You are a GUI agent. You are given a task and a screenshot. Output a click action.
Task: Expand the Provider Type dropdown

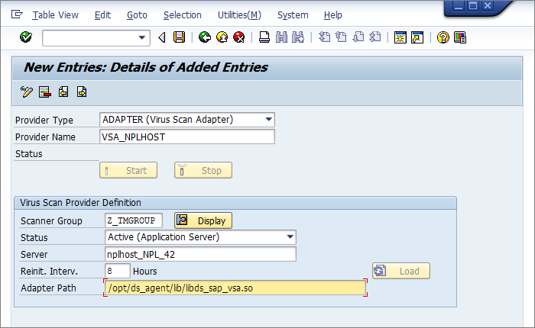click(x=268, y=119)
